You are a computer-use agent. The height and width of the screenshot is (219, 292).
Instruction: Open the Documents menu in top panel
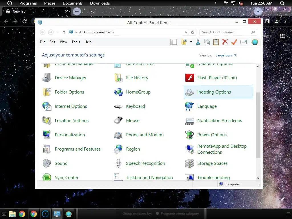pos(73,3)
